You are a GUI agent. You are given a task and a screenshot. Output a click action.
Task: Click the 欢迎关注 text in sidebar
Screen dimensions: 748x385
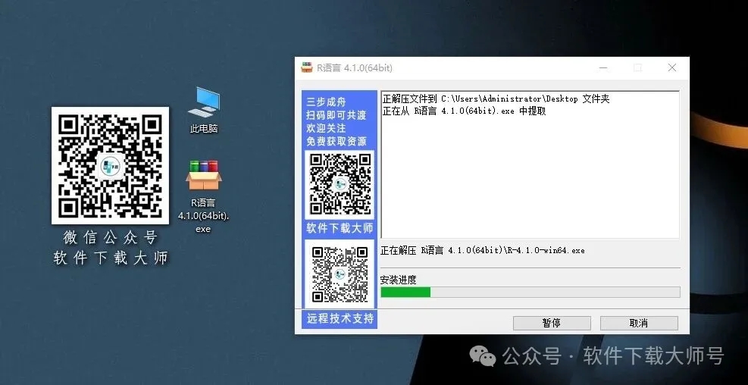click(x=327, y=128)
